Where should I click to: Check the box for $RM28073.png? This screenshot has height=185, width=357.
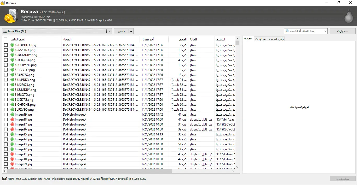(6, 50)
